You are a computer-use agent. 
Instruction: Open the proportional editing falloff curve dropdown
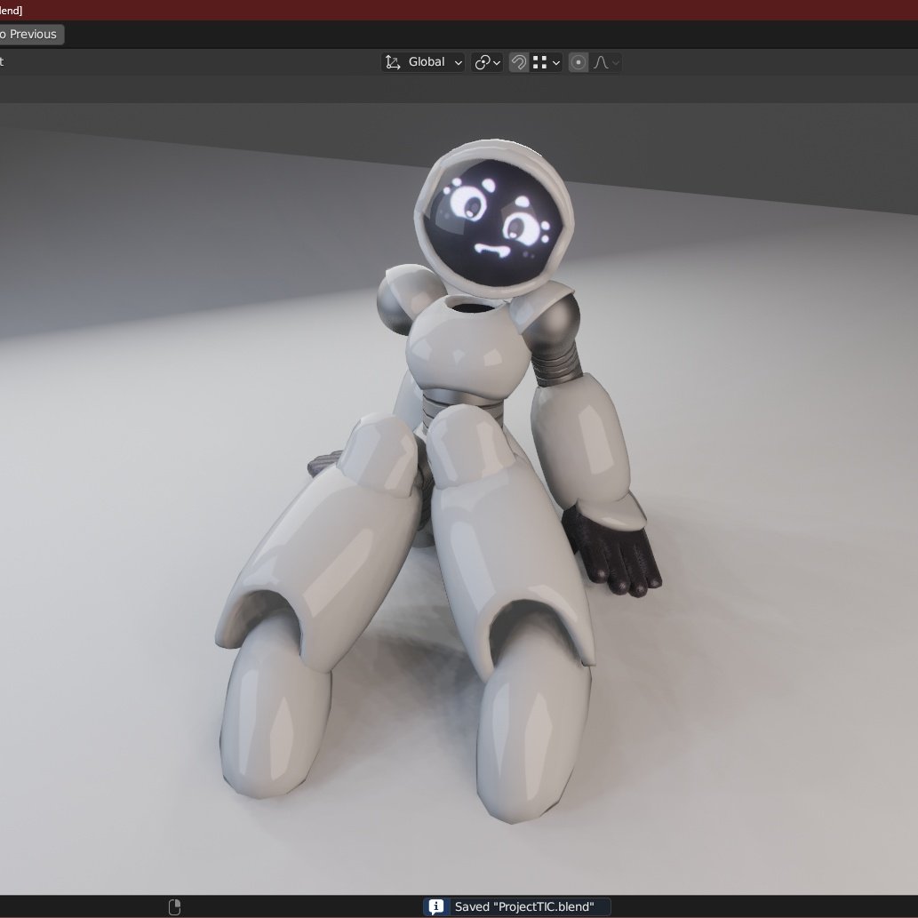pos(605,62)
